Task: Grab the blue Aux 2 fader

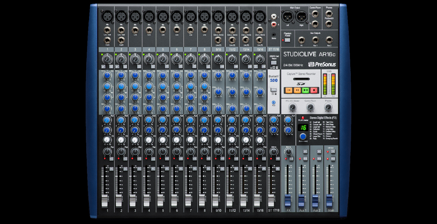Action: (316, 200)
